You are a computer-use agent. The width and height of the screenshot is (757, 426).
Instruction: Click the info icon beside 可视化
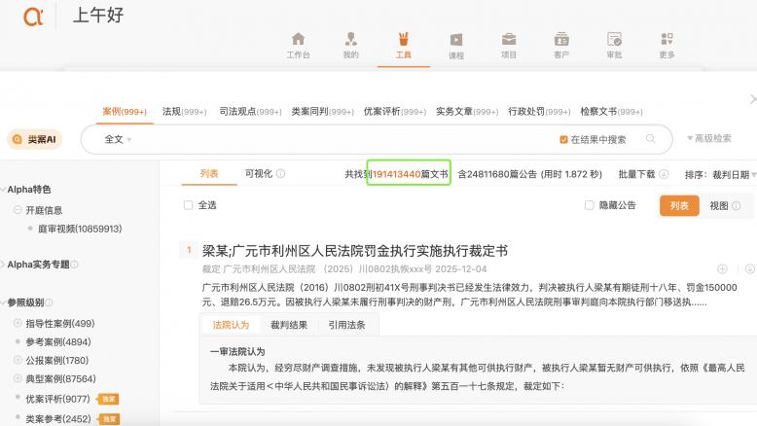pos(280,174)
